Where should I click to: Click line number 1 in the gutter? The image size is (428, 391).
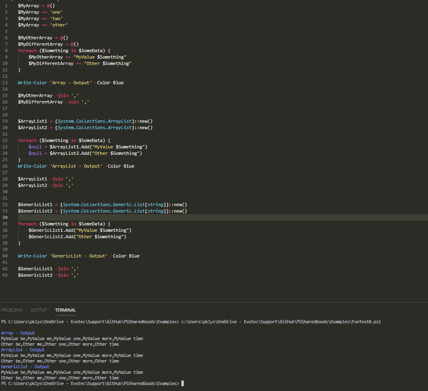6,5
